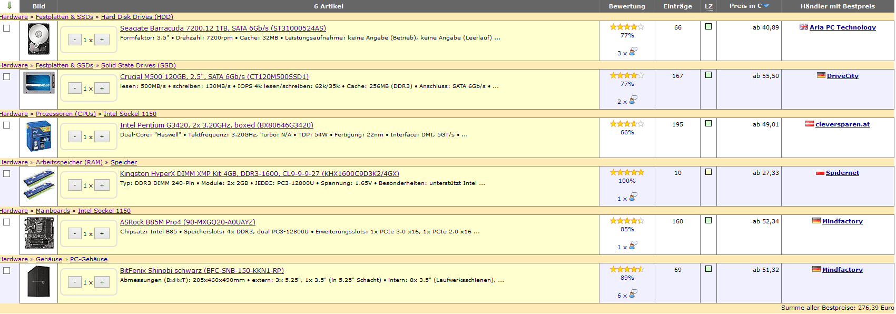Screen dimensions: 896x314
Task: Sort by Bewertung column header
Action: [x=627, y=6]
